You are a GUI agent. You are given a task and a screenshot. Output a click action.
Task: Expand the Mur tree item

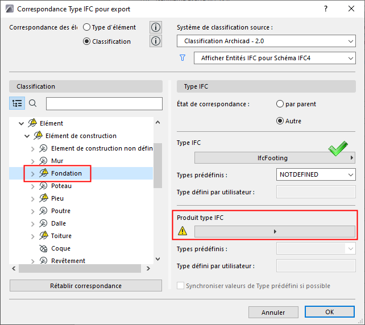(32, 161)
